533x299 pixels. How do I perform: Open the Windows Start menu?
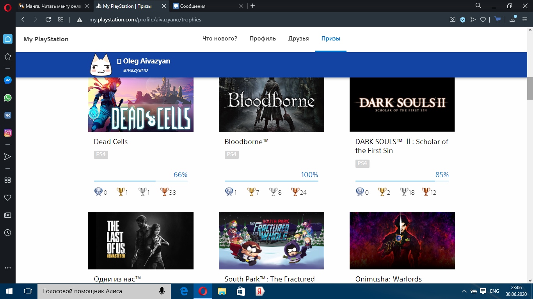coord(9,291)
